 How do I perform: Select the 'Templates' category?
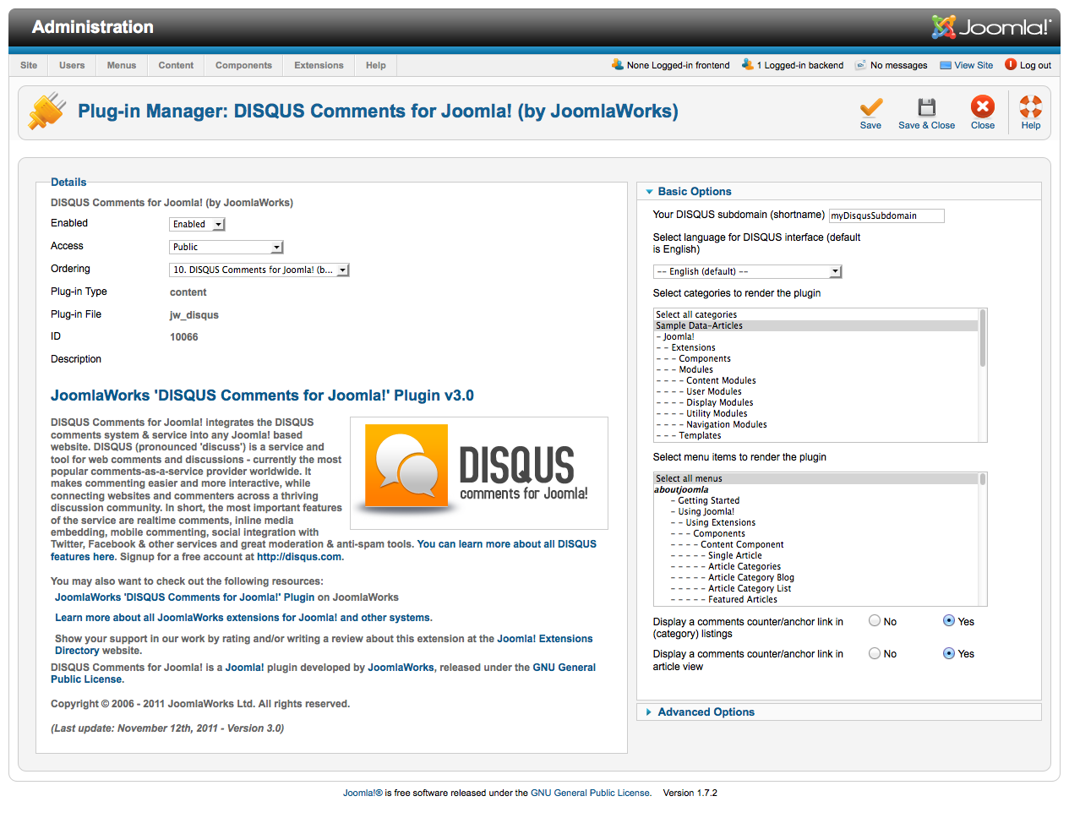(x=815, y=435)
